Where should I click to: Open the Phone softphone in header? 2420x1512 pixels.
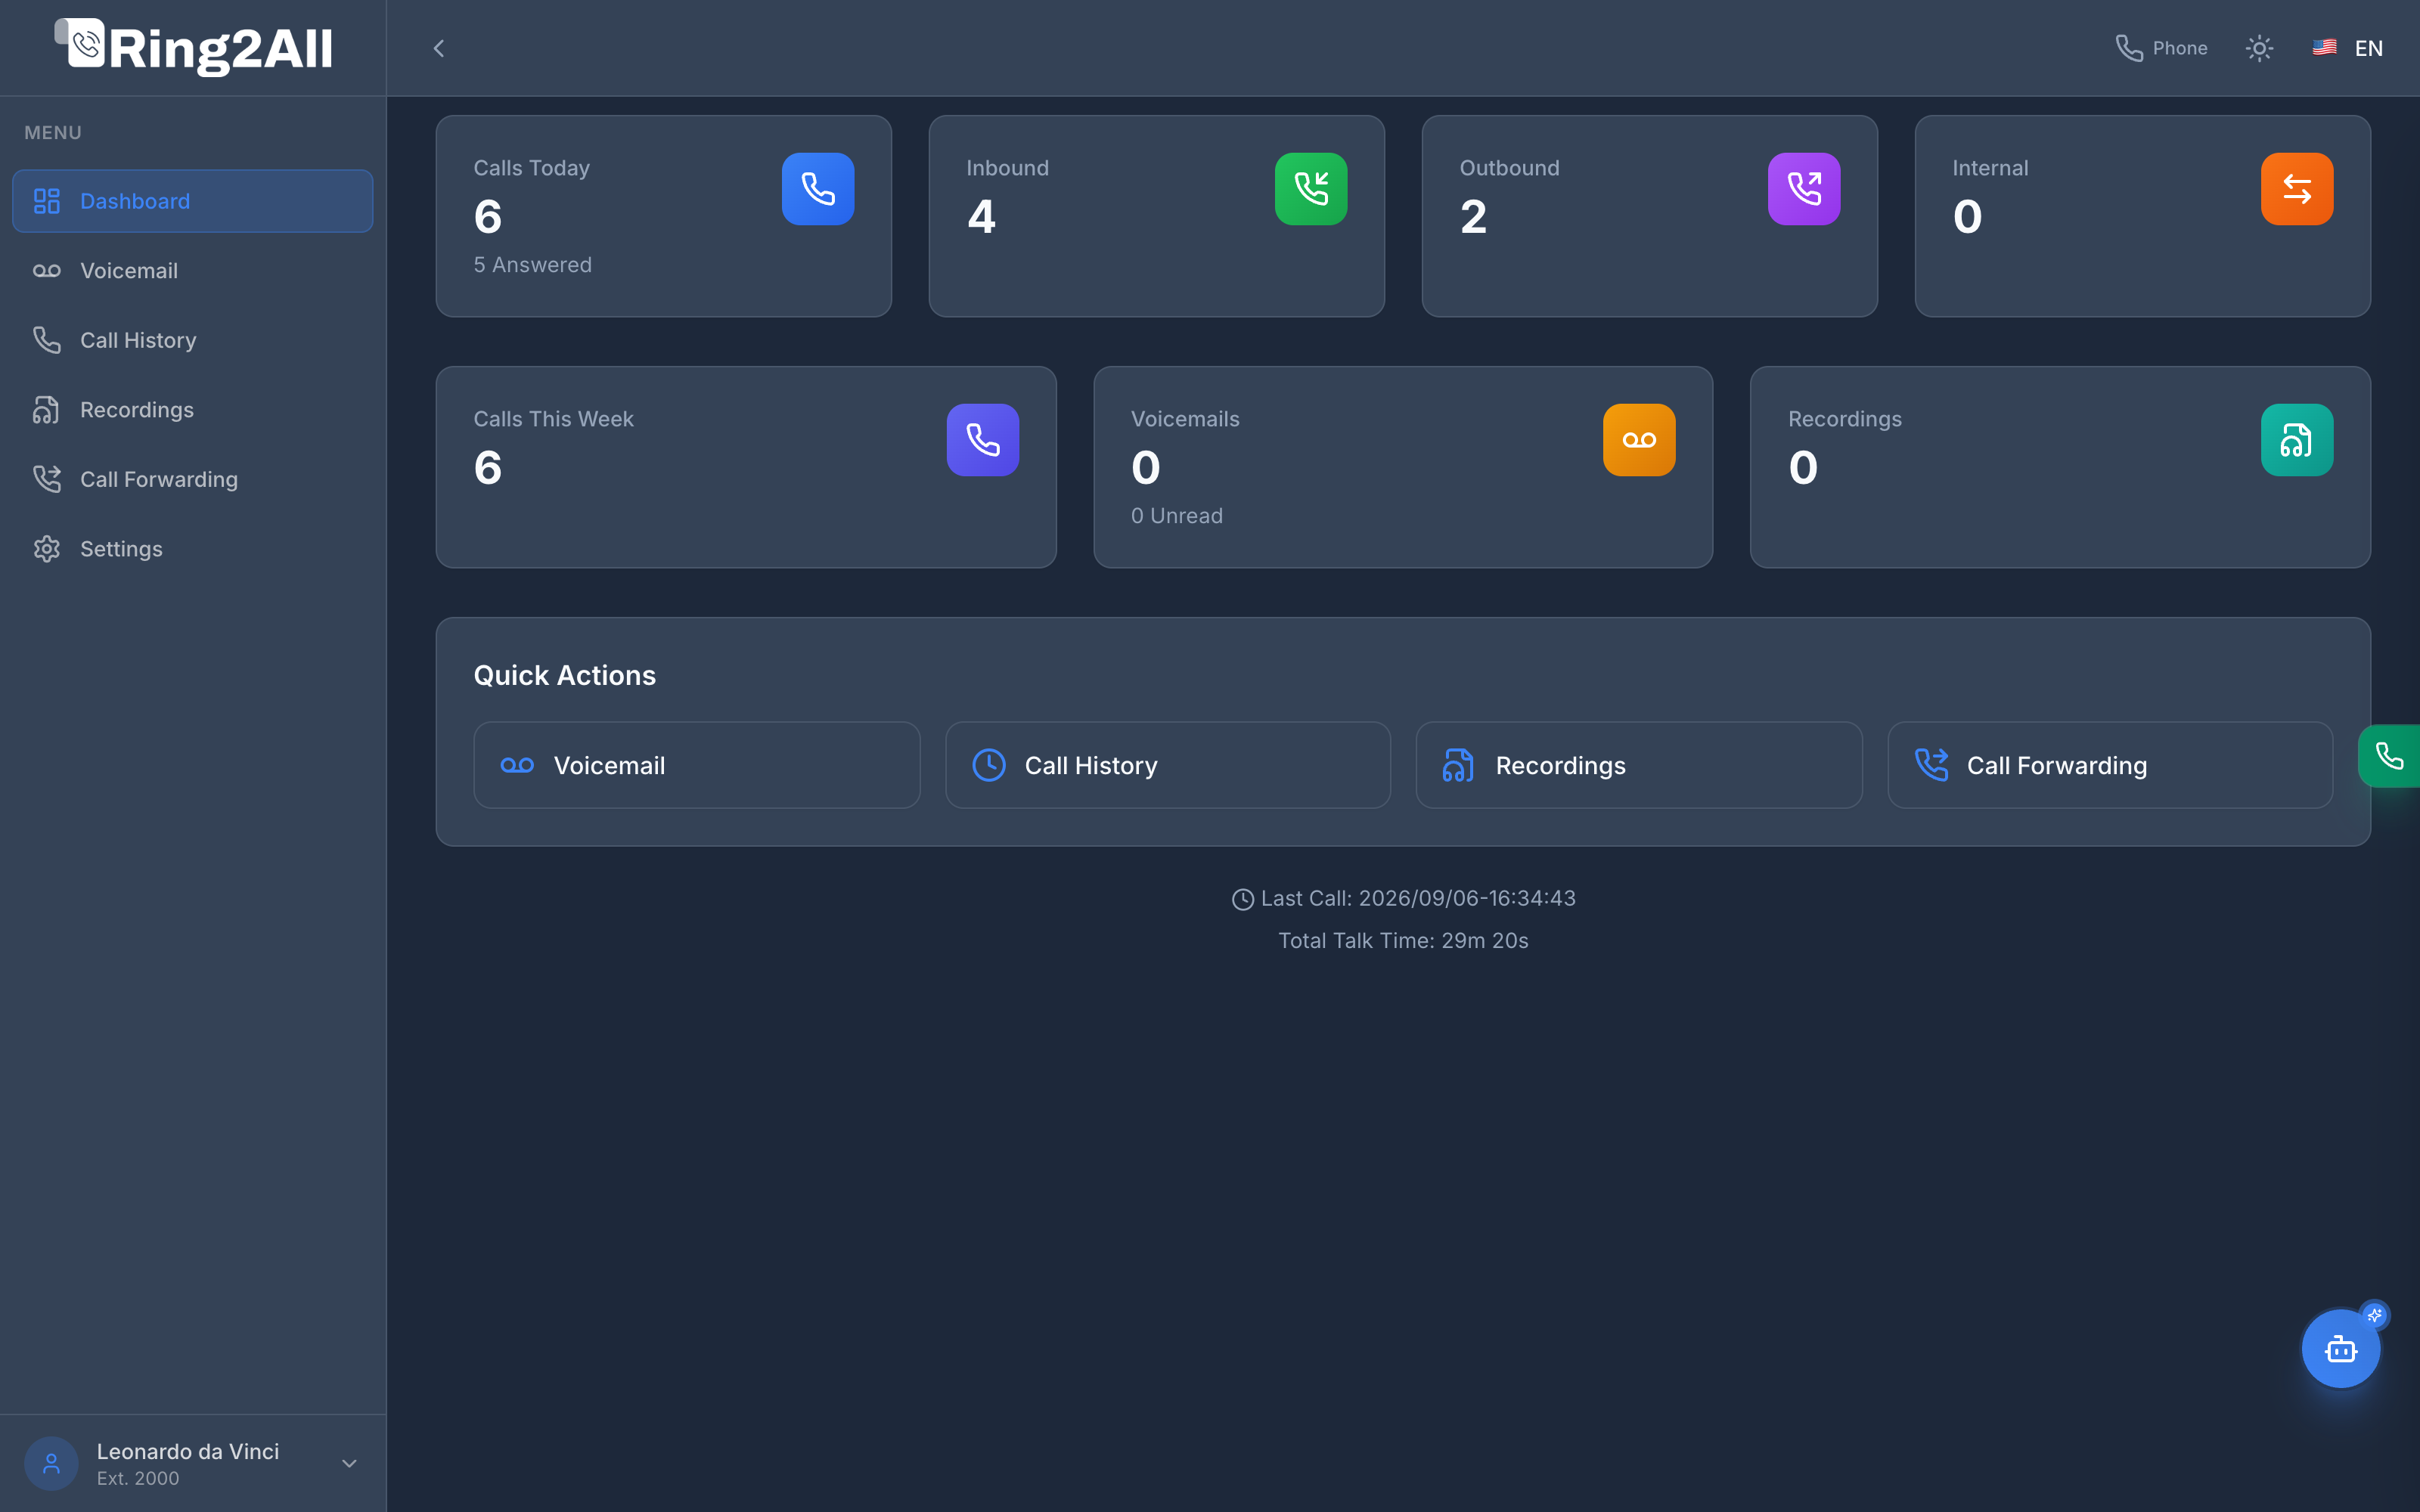2161,48
